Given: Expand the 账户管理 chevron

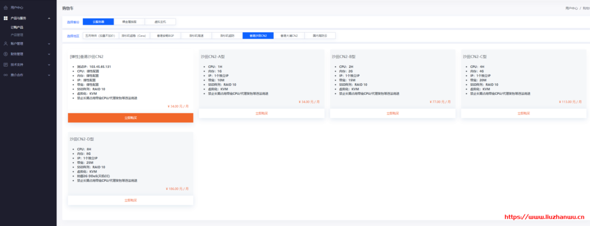Looking at the screenshot, I should [x=50, y=44].
